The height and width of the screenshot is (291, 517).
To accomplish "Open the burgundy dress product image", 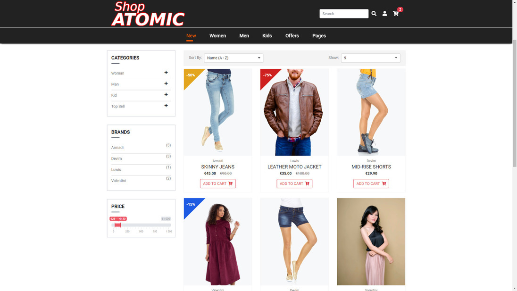I will pyautogui.click(x=217, y=241).
